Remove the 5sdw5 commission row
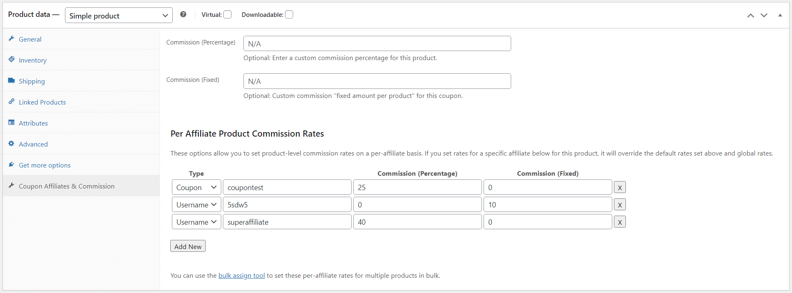792x293 pixels. pos(620,205)
